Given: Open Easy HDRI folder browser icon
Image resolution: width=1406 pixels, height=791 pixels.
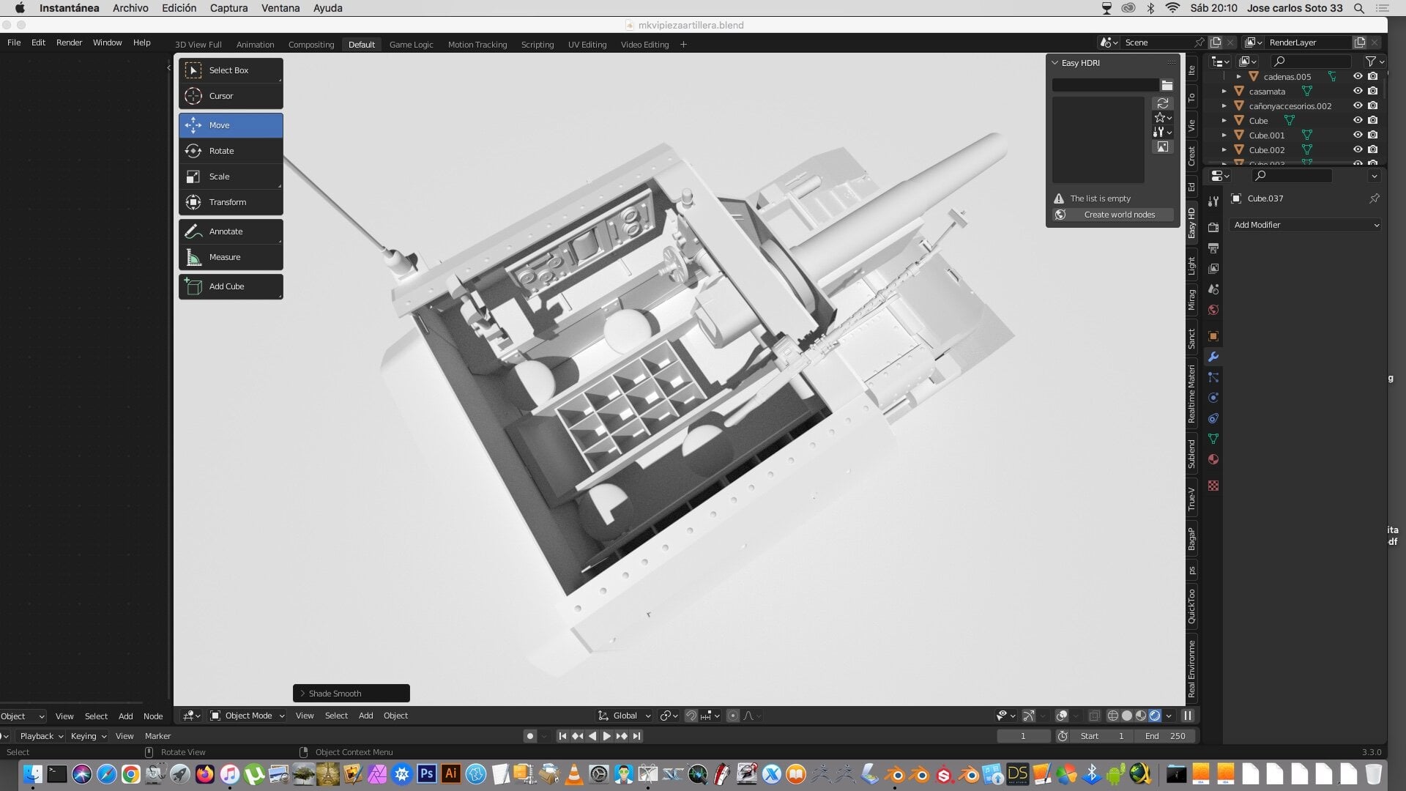Looking at the screenshot, I should [x=1167, y=85].
